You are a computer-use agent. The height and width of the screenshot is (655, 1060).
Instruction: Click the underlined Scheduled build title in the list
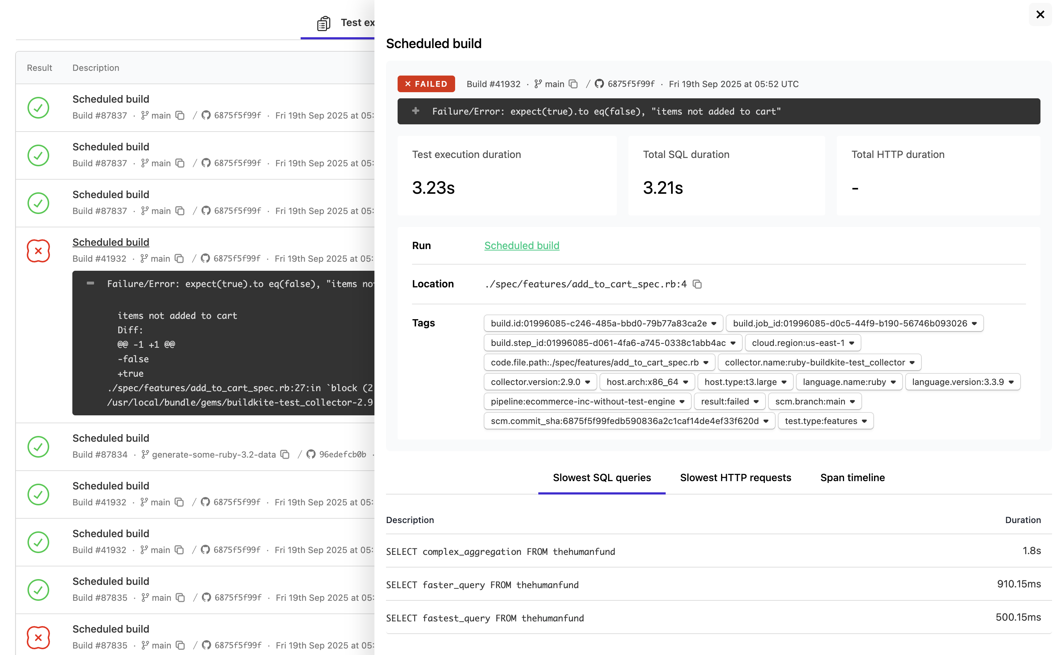(x=111, y=242)
